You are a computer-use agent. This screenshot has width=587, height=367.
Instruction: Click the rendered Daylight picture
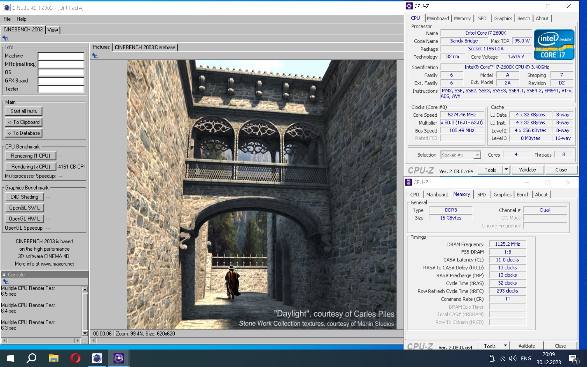[262, 195]
